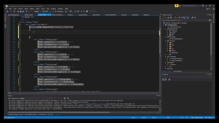Open the Project menu

[x=21, y=9]
